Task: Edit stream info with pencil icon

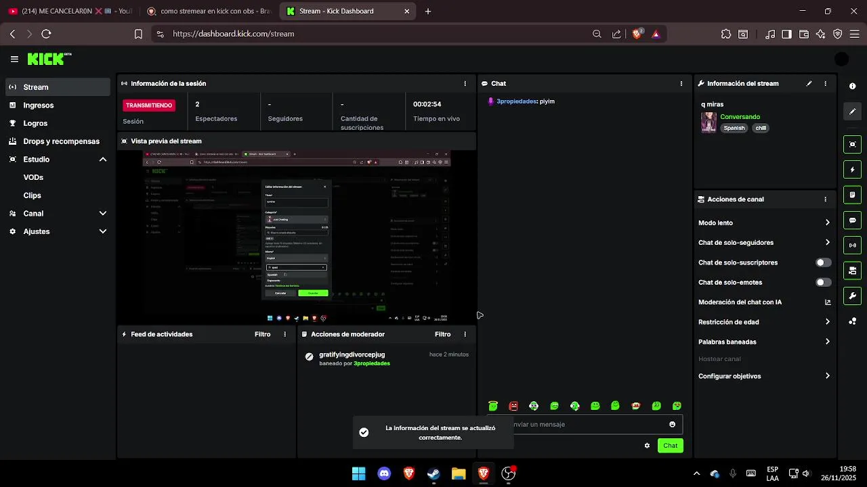Action: click(809, 83)
